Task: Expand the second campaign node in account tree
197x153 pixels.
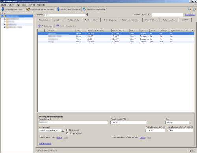Action: tap(5, 22)
